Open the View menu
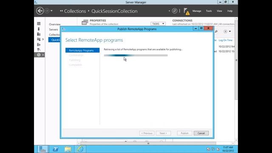Image resolution: width=272 pixels, height=153 pixels. point(219,11)
